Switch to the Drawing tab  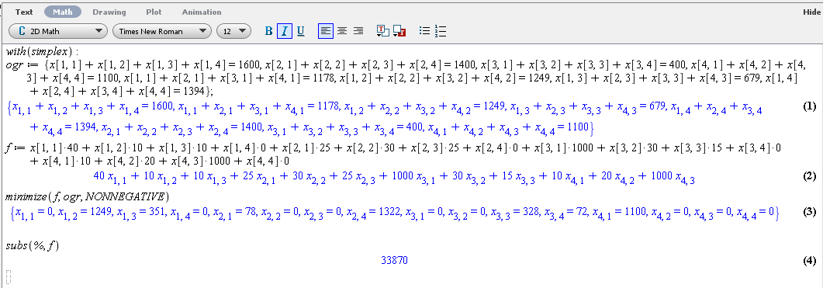pos(109,12)
